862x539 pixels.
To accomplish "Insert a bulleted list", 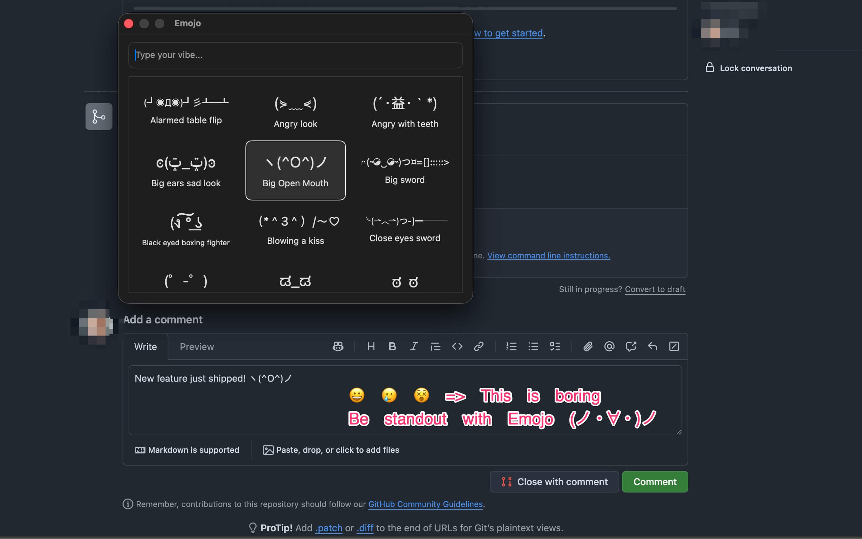I will pos(533,347).
